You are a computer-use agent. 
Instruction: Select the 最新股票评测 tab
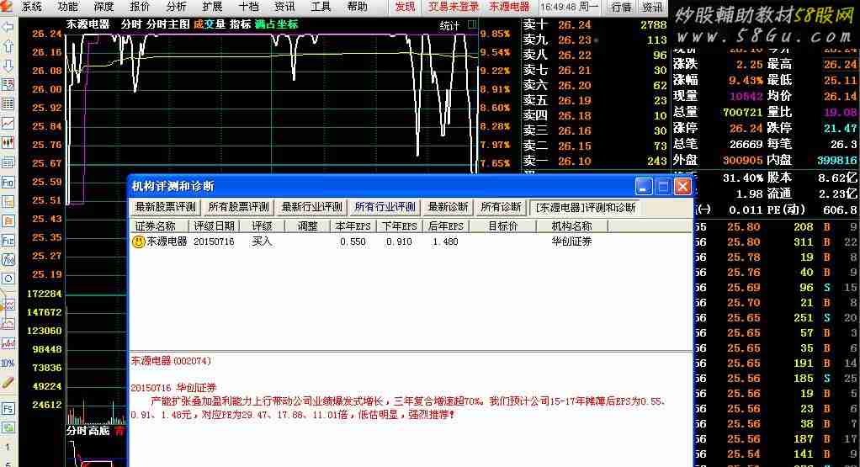click(x=166, y=207)
